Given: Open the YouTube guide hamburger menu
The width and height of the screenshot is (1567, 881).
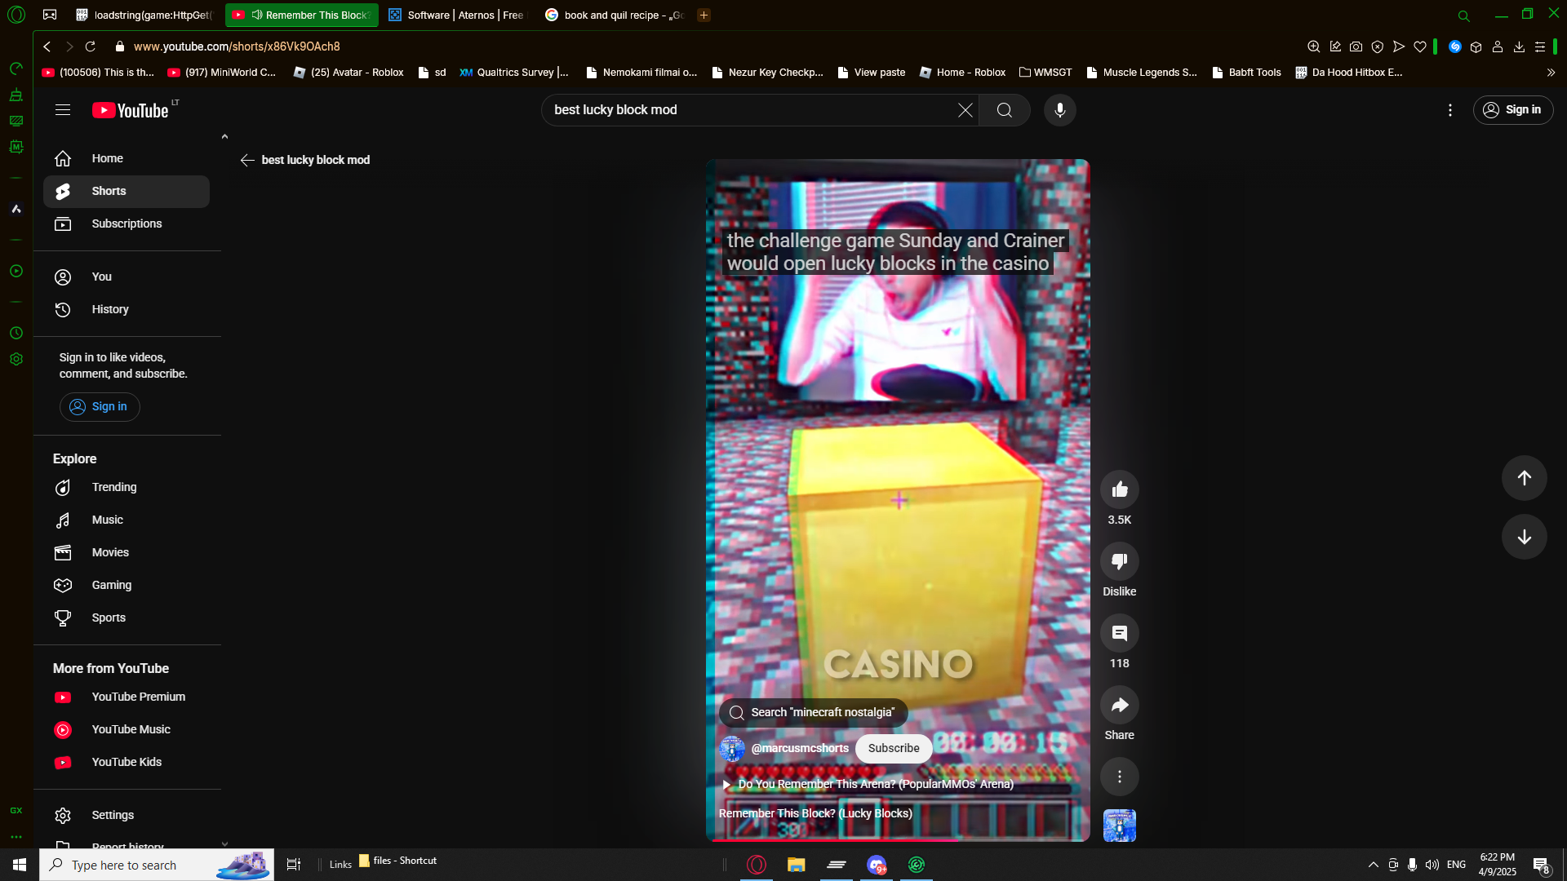Looking at the screenshot, I should click(63, 110).
